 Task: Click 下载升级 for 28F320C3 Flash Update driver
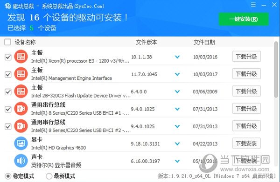246,91
